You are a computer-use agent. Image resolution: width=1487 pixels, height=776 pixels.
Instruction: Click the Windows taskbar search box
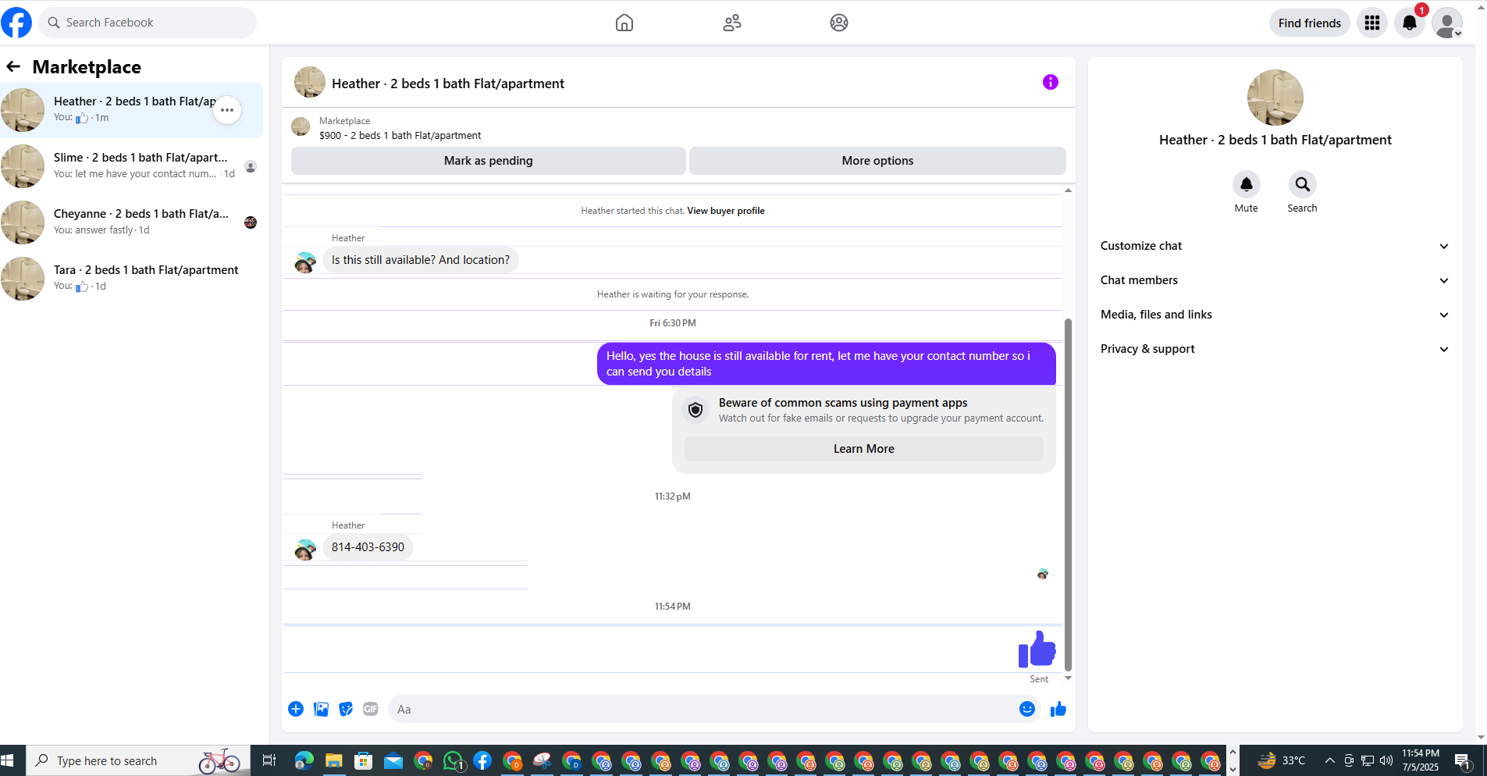pos(138,760)
